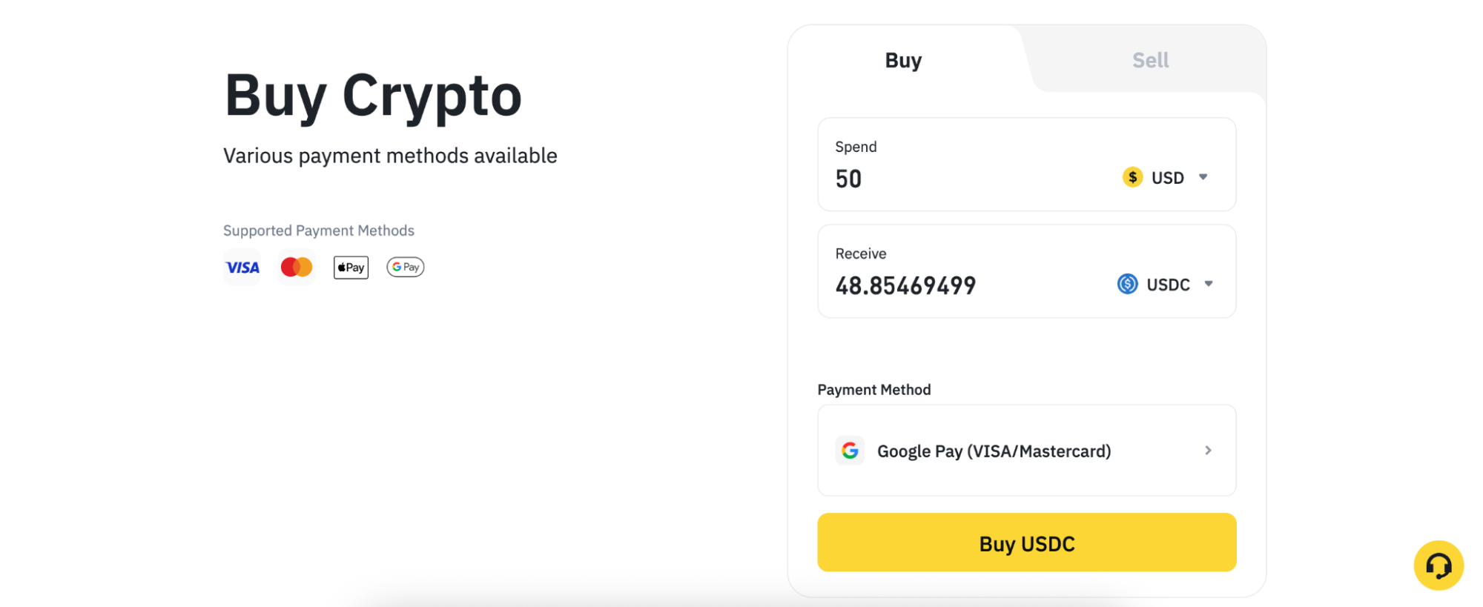Click the Mastercard payment icon
Screen dimensions: 1483x607
click(x=296, y=266)
